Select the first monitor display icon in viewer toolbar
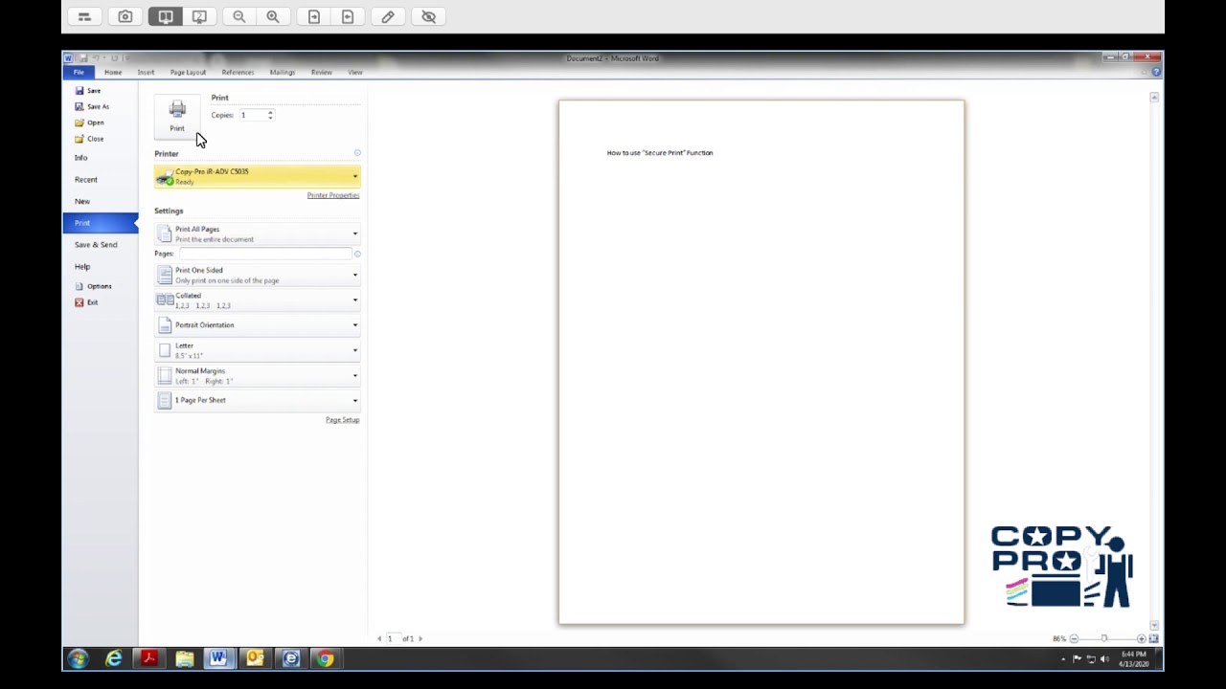This screenshot has height=689, width=1226. 166,16
